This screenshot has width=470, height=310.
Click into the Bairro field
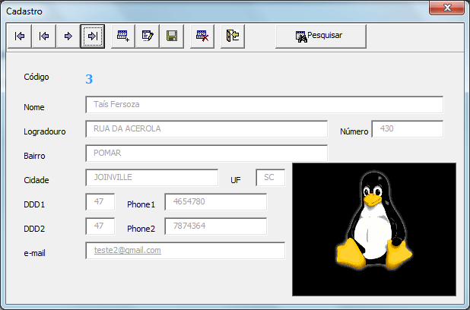(x=206, y=153)
